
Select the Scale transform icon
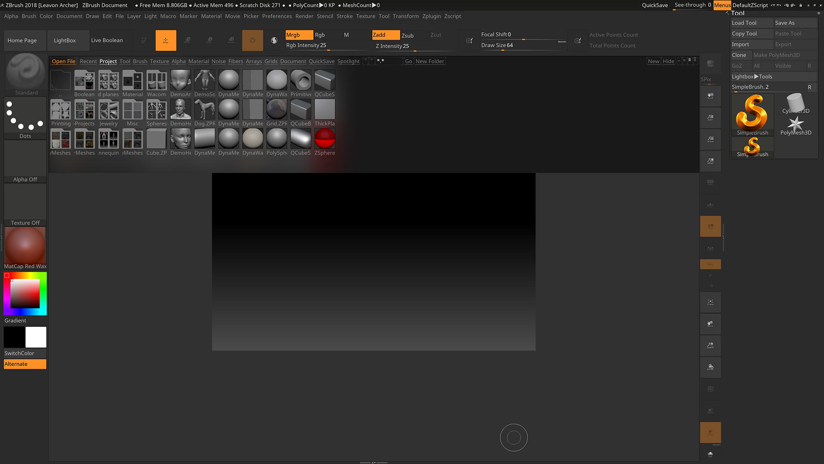pos(209,40)
